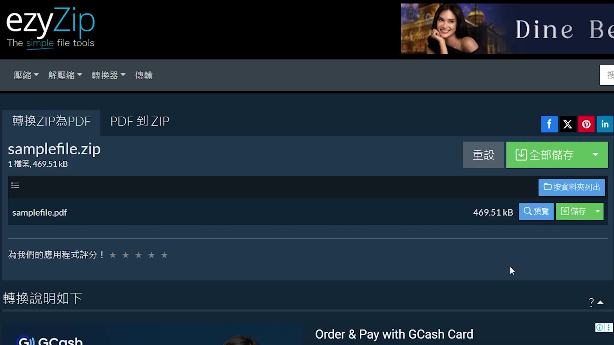Click the search input field

607,75
